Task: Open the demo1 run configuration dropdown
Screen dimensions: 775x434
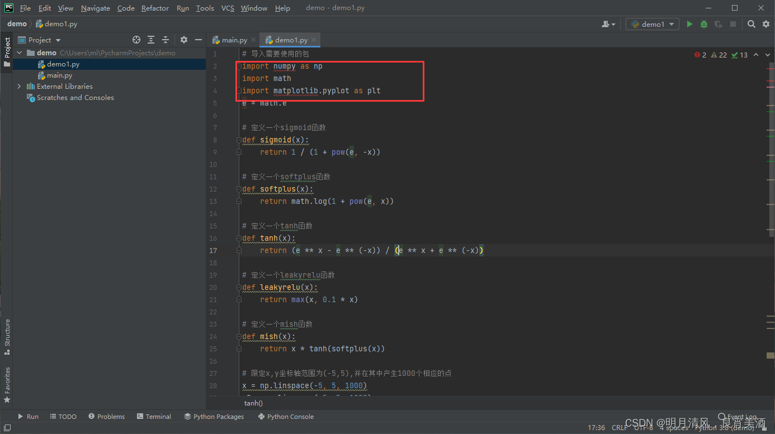Action: click(x=652, y=24)
